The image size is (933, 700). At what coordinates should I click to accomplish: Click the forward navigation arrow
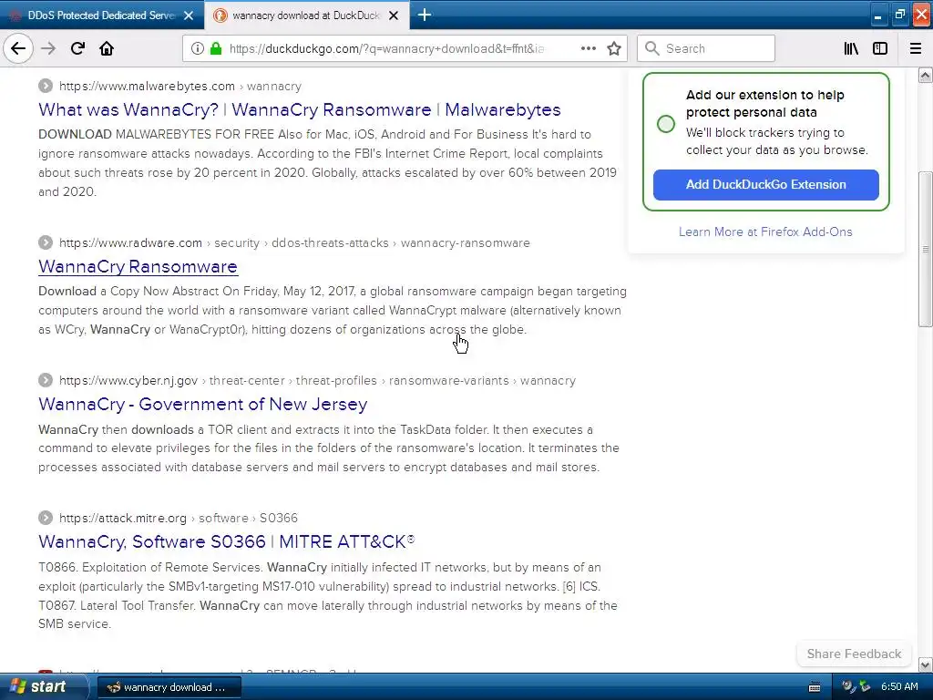pyautogui.click(x=48, y=48)
